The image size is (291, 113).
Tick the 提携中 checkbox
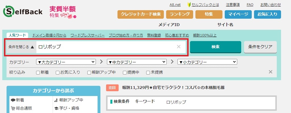click(125, 73)
